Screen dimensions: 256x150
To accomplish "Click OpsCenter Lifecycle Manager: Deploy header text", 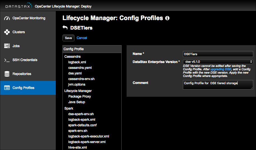I will coord(63,6).
